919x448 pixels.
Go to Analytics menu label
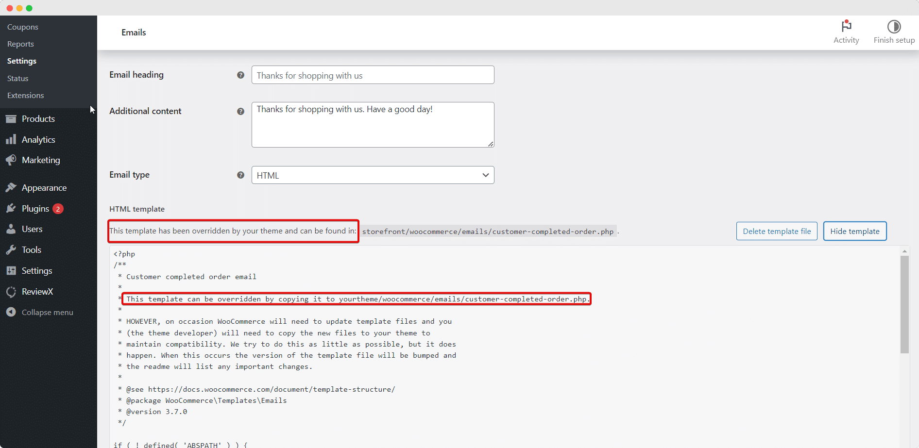tap(38, 140)
